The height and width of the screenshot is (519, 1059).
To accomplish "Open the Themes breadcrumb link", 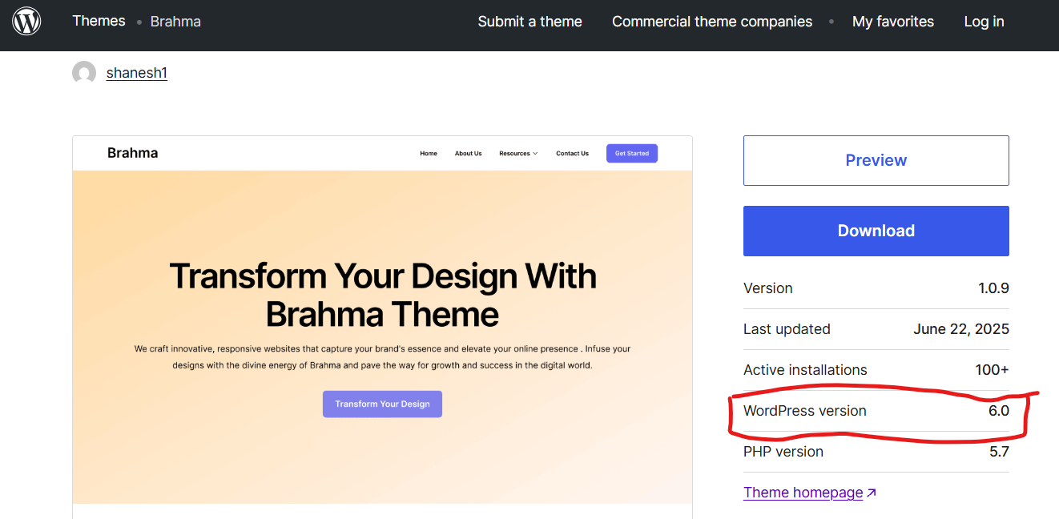I will [x=99, y=21].
